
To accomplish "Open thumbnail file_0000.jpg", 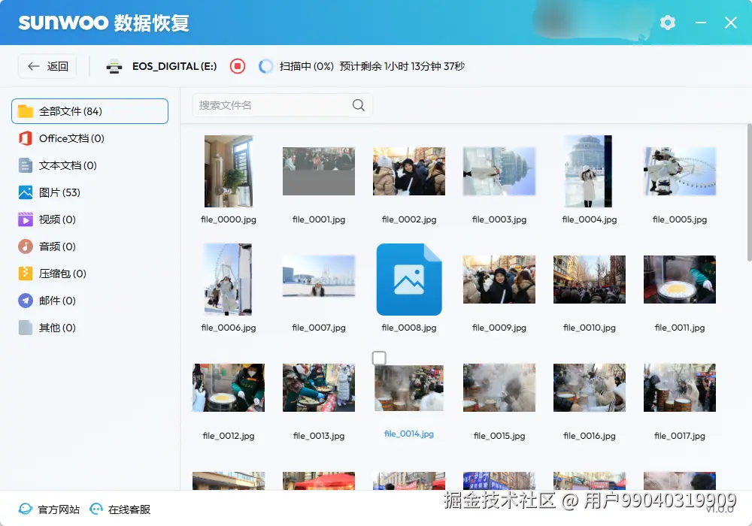I will pos(229,171).
